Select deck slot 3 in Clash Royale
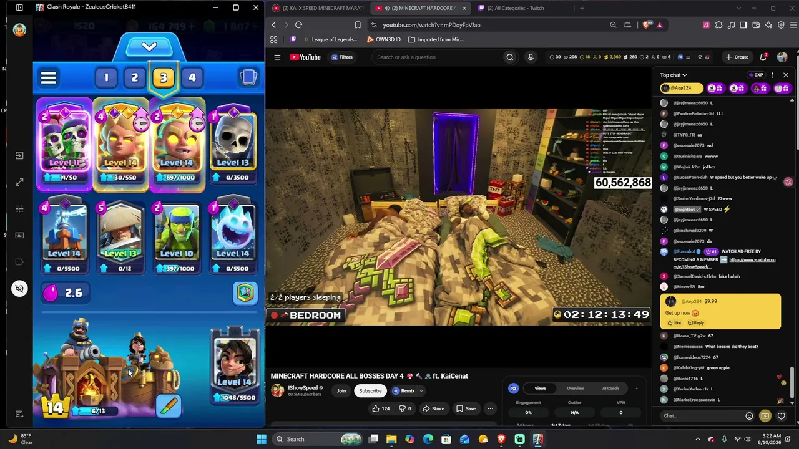 pos(164,78)
